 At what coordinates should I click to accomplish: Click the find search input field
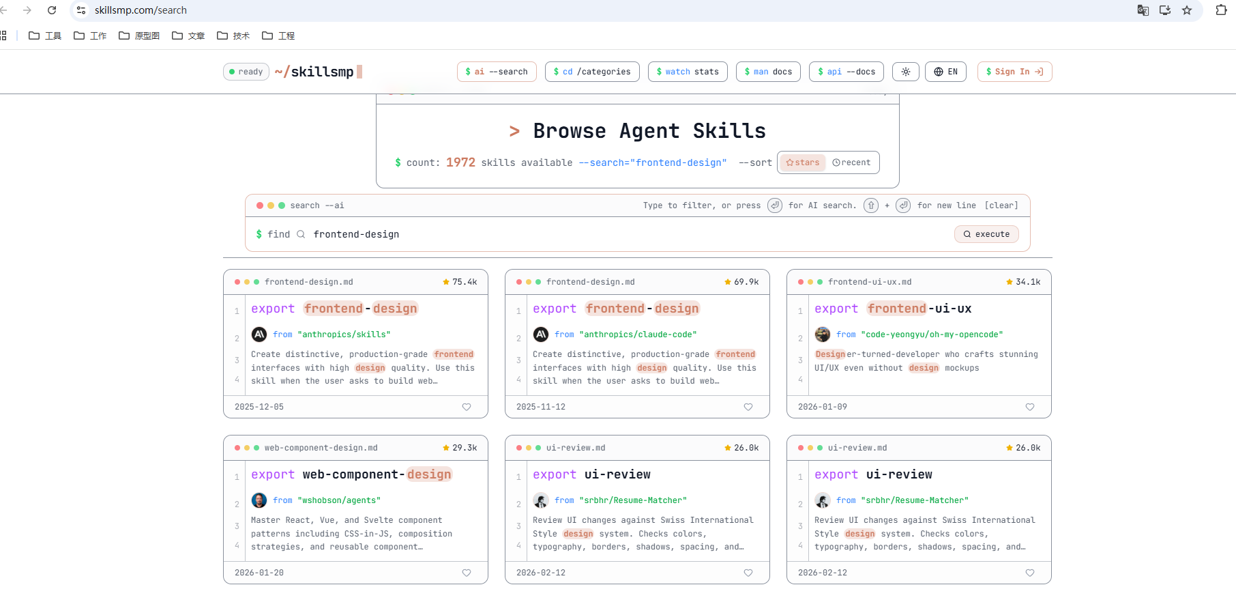614,234
